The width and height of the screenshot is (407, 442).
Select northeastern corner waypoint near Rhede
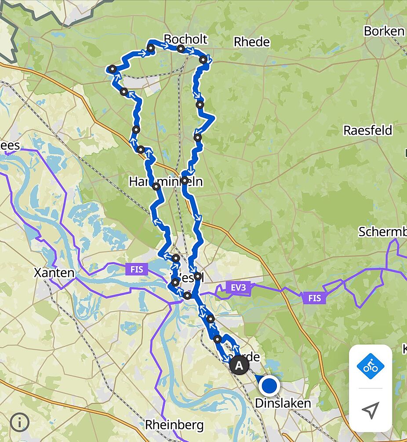(x=203, y=60)
